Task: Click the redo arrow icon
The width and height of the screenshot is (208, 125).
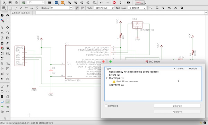Action: [x=107, y=2]
